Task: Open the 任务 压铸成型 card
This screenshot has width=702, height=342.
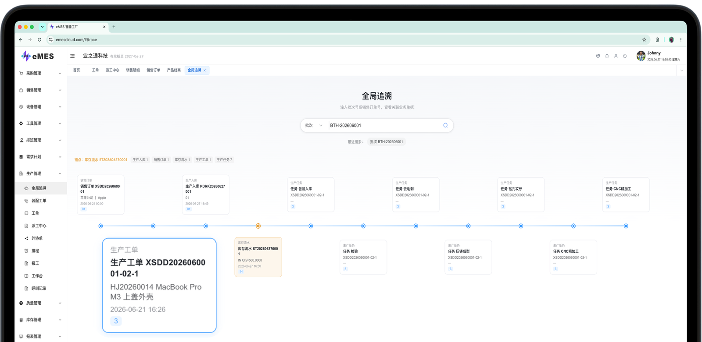Action: 468,257
